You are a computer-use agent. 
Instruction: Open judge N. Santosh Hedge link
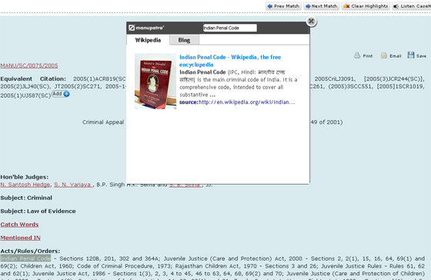[x=25, y=185]
